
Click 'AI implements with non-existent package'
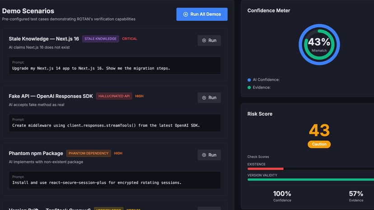46,162
